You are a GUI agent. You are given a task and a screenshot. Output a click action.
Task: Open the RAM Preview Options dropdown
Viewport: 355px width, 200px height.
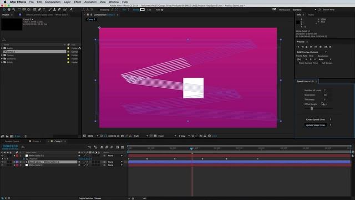[x=312, y=52]
